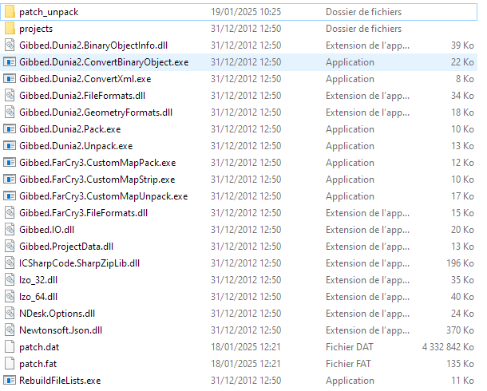Select file name lzo_32.dll

[38, 280]
